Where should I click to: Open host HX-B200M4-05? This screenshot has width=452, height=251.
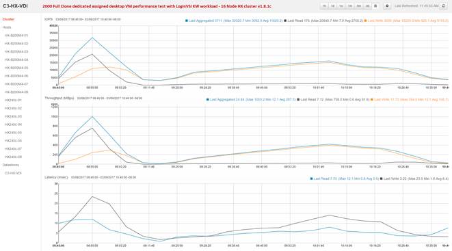16,68
